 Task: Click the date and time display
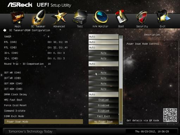[152, 131]
